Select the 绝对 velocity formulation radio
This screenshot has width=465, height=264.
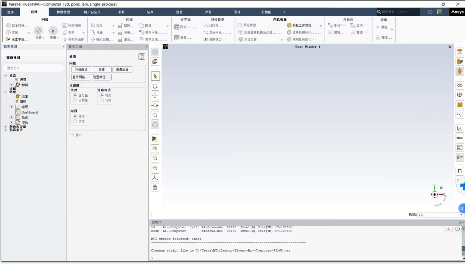pos(101,95)
